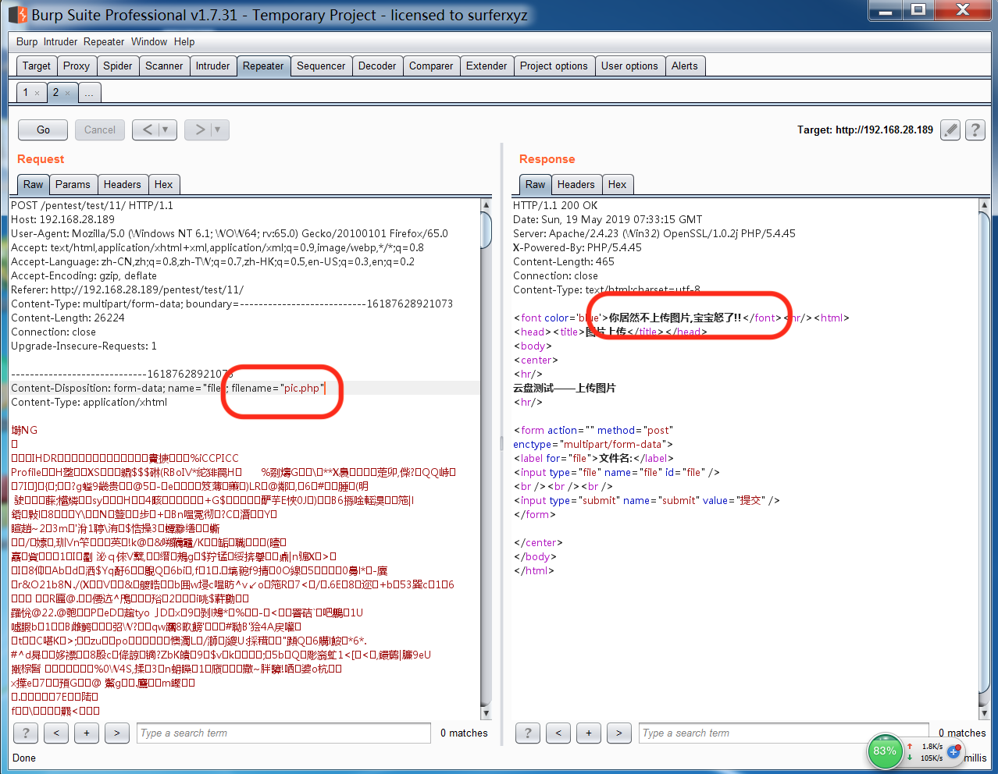Click the "Target: http://192.168.28.189" label
This screenshot has width=998, height=774.
pyautogui.click(x=864, y=130)
